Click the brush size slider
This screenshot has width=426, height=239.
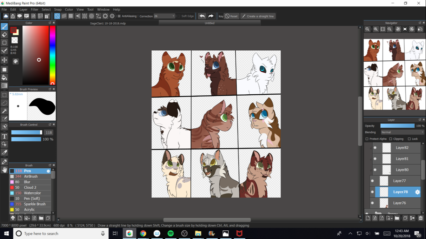27,133
